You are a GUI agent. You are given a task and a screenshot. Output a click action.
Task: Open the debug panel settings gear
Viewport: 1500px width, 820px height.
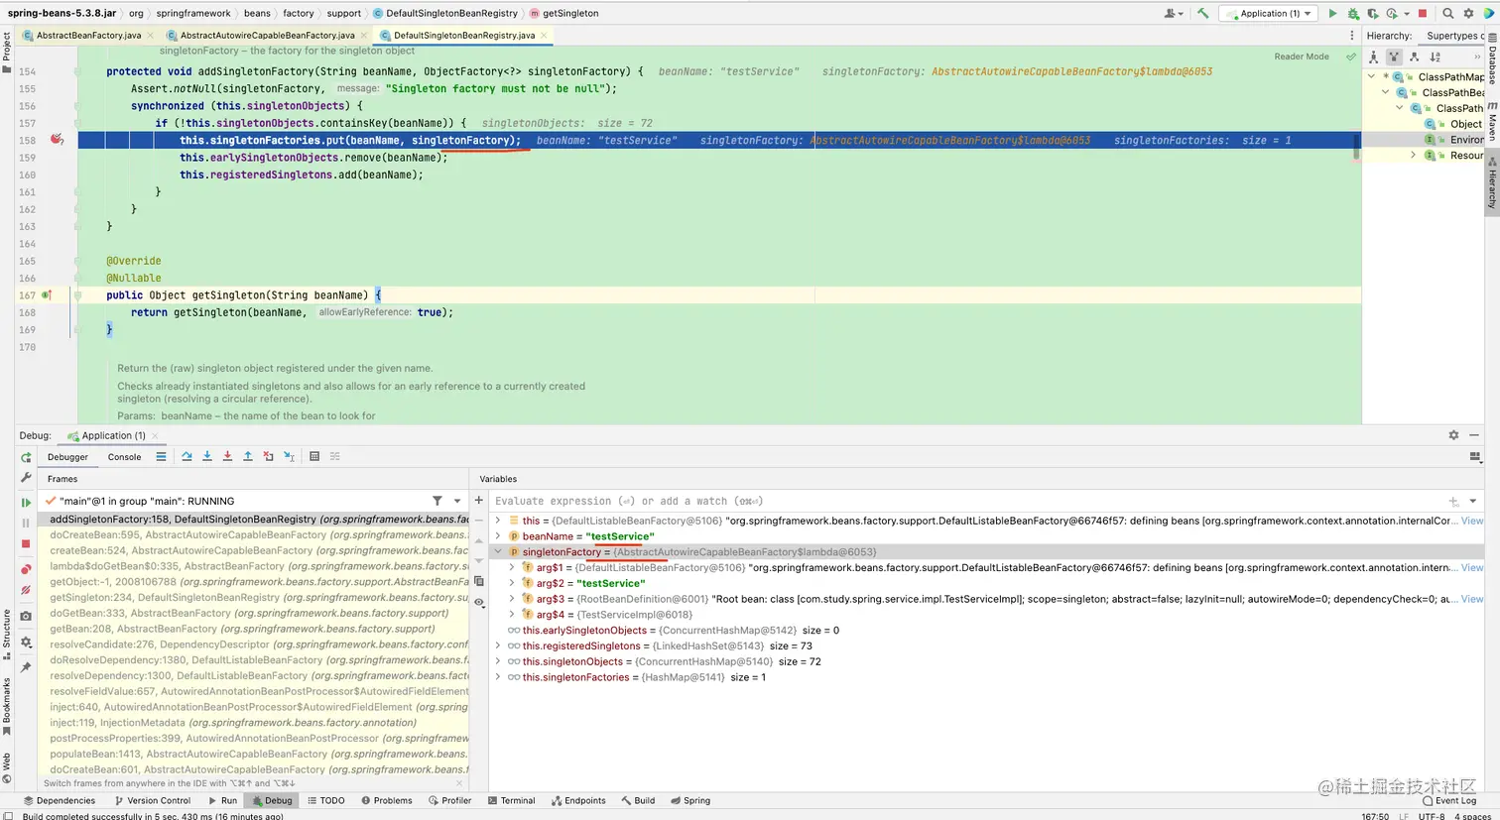point(1453,435)
